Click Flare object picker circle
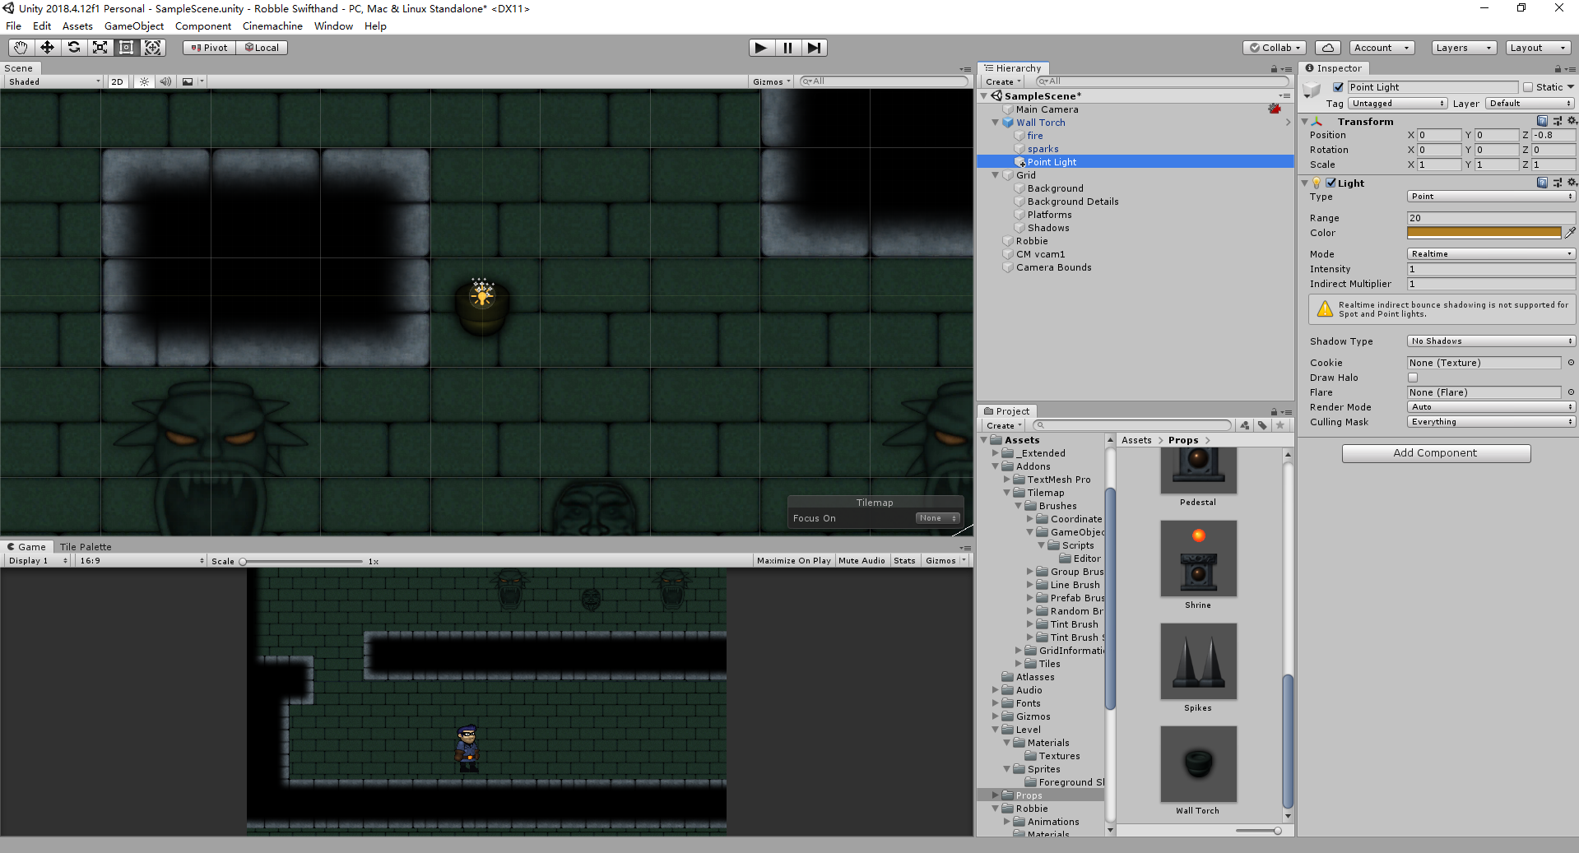1579x853 pixels. (x=1570, y=392)
